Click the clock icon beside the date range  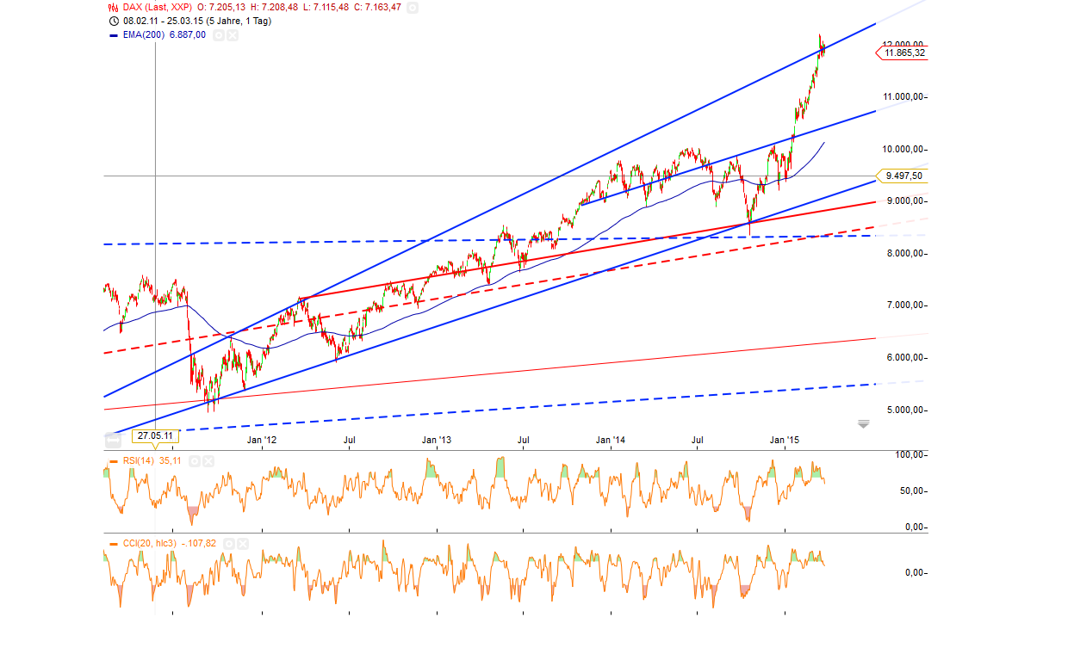click(113, 21)
